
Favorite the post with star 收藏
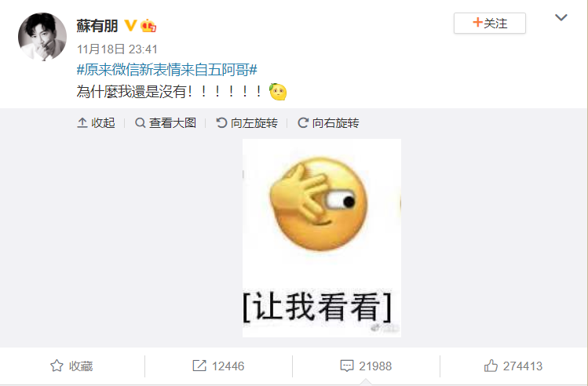[71, 366]
